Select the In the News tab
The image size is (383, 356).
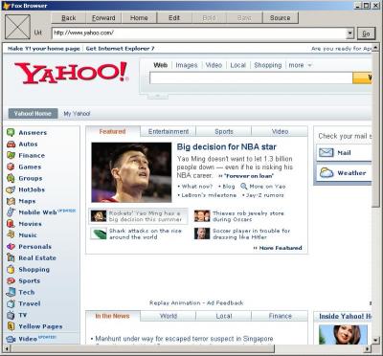112,316
